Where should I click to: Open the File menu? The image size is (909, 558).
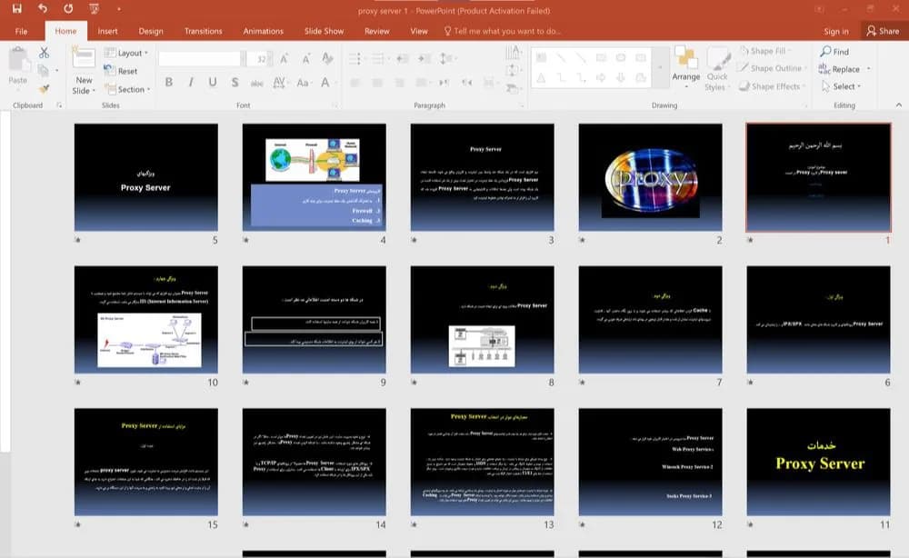(x=22, y=31)
